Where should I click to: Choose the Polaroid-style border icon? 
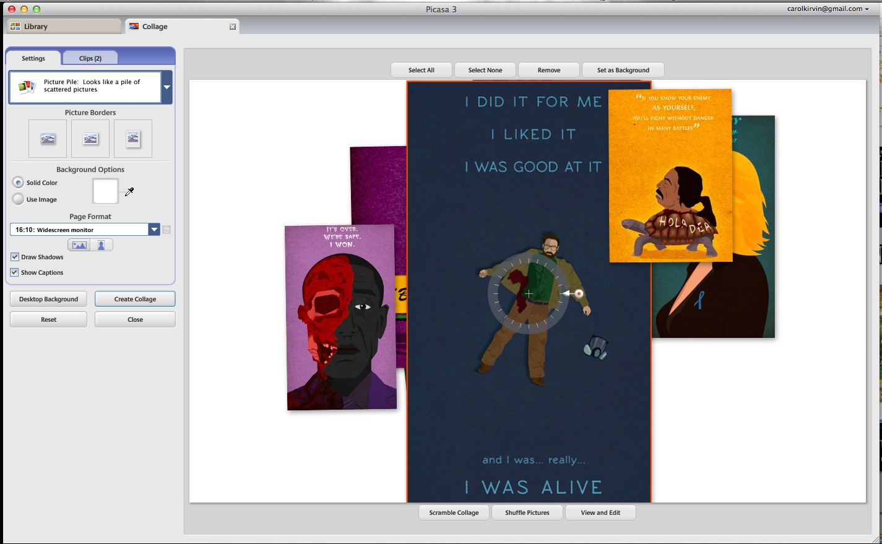pyautogui.click(x=133, y=139)
